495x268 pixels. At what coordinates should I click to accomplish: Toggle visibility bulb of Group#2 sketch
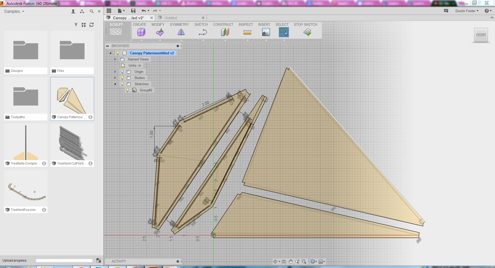coord(127,90)
